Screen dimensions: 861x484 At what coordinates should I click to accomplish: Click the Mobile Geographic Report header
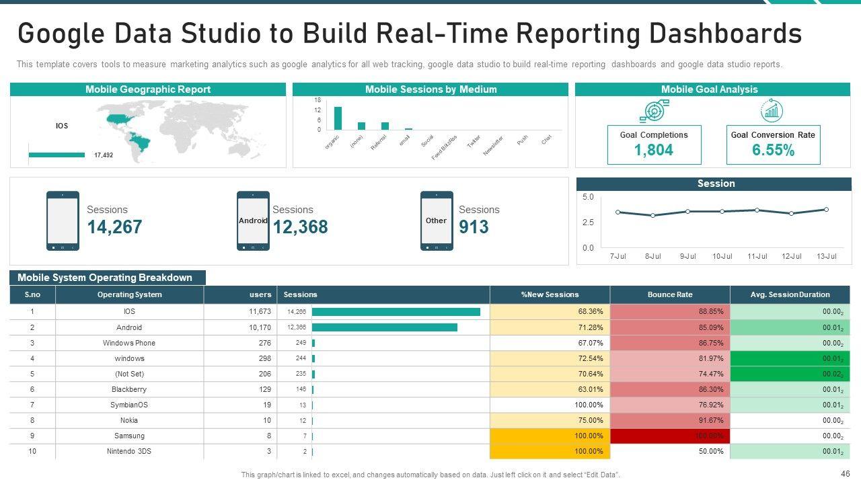pyautogui.click(x=148, y=89)
